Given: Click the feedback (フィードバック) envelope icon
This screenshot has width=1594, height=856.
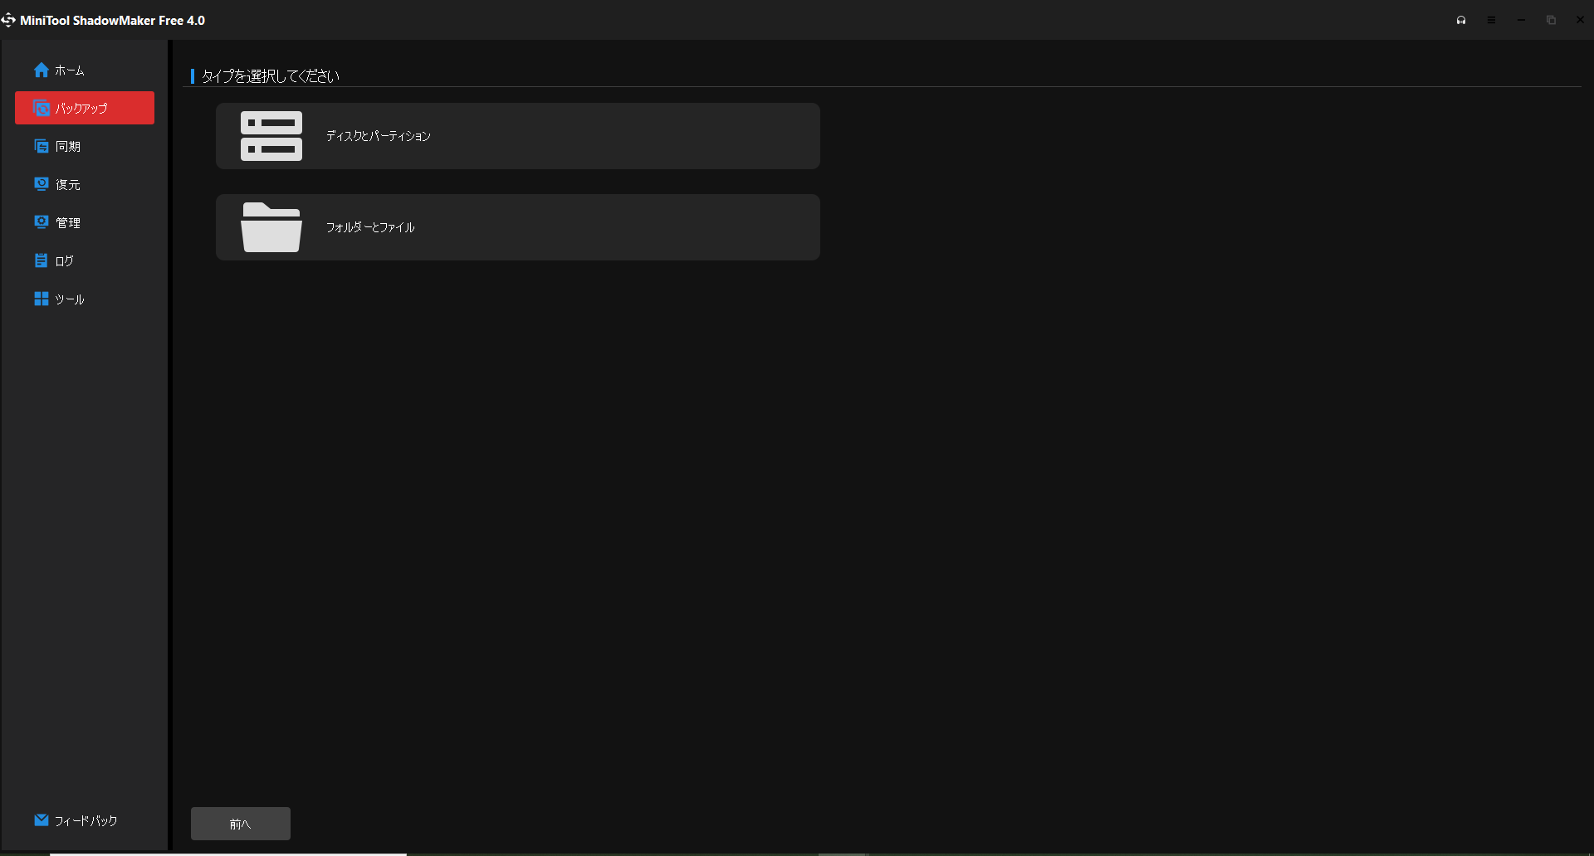Looking at the screenshot, I should (x=41, y=820).
